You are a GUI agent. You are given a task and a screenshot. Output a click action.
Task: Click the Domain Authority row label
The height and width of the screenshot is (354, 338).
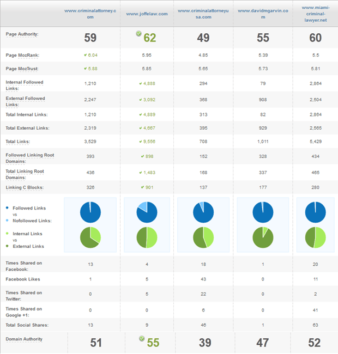click(x=24, y=339)
